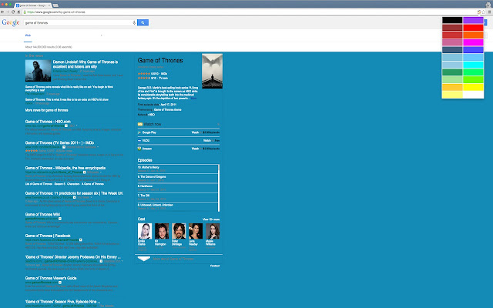Pick the dark slate blue swatch
This screenshot has width=493, height=308.
(452, 50)
